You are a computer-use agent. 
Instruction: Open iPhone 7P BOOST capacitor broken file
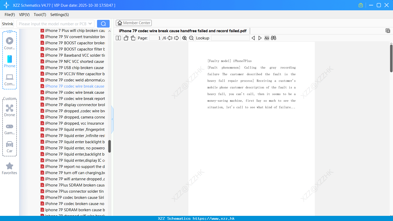tap(73, 43)
